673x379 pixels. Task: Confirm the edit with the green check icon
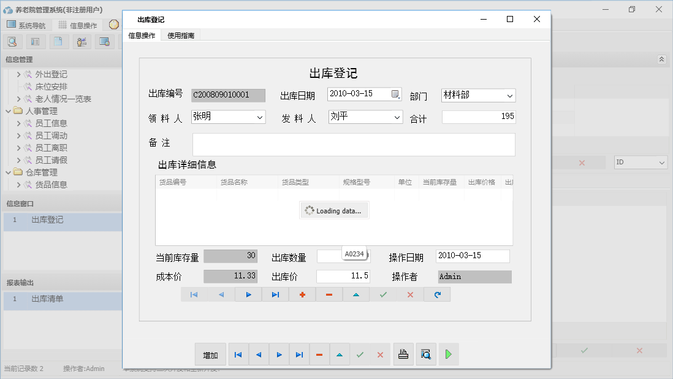tap(360, 354)
